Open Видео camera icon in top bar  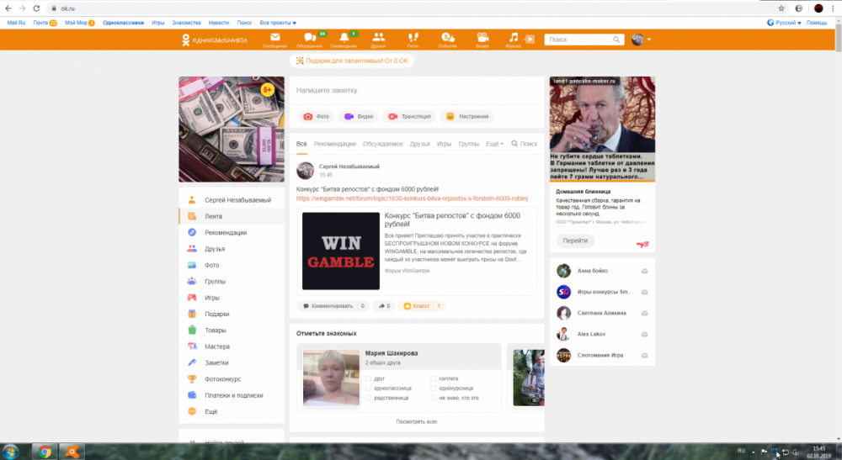click(482, 39)
